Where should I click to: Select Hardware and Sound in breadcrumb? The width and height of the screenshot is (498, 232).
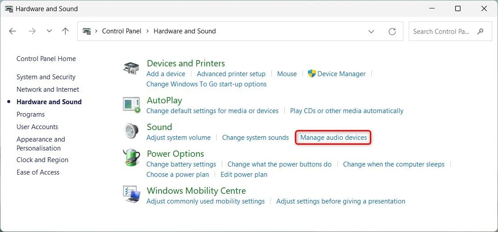[x=185, y=31]
